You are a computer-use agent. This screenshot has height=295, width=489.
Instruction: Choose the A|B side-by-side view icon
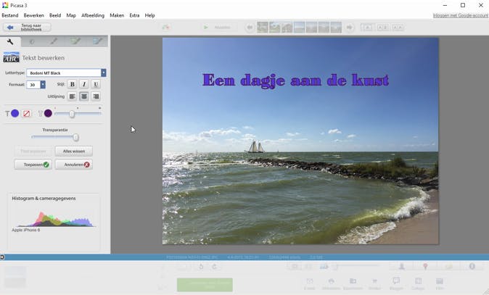point(382,28)
